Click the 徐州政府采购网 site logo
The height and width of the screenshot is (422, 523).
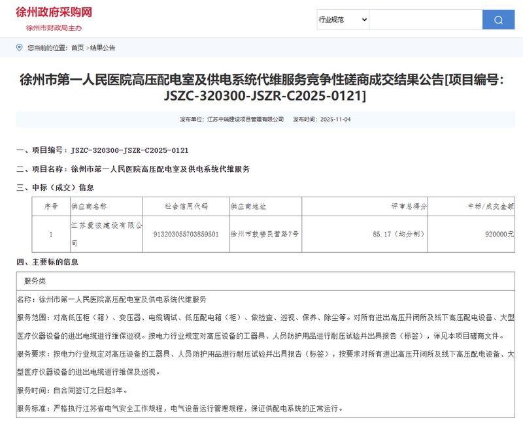tap(54, 12)
